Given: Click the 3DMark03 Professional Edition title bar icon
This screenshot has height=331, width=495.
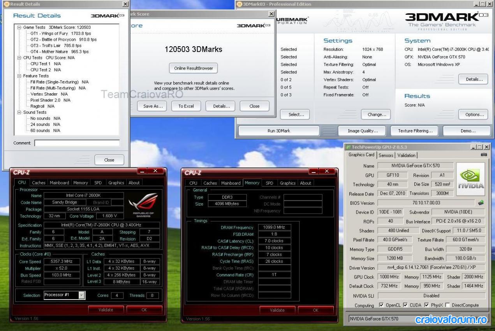Looking at the screenshot, I should pos(239,4).
